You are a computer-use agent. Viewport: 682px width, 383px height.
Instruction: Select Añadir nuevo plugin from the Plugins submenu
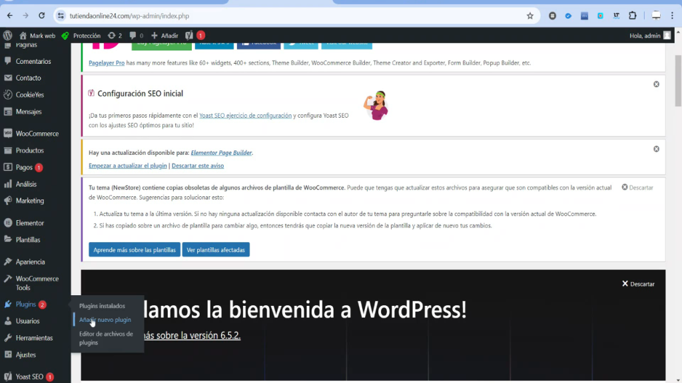(x=105, y=320)
